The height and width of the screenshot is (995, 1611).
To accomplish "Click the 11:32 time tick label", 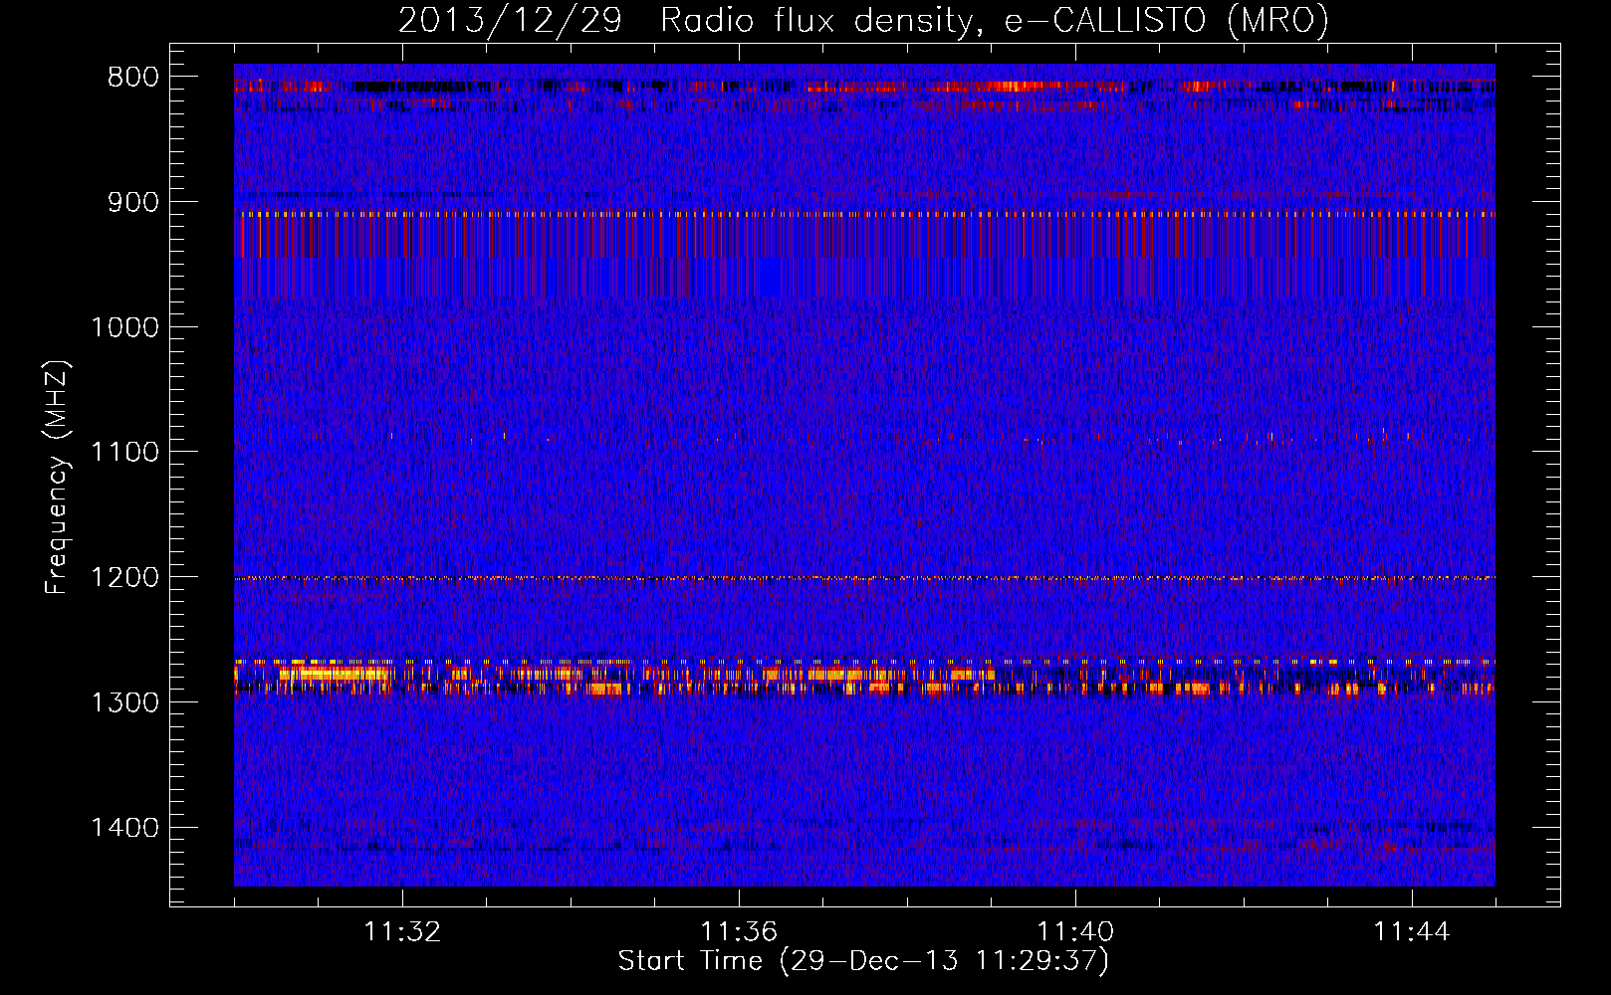I will pos(402,932).
